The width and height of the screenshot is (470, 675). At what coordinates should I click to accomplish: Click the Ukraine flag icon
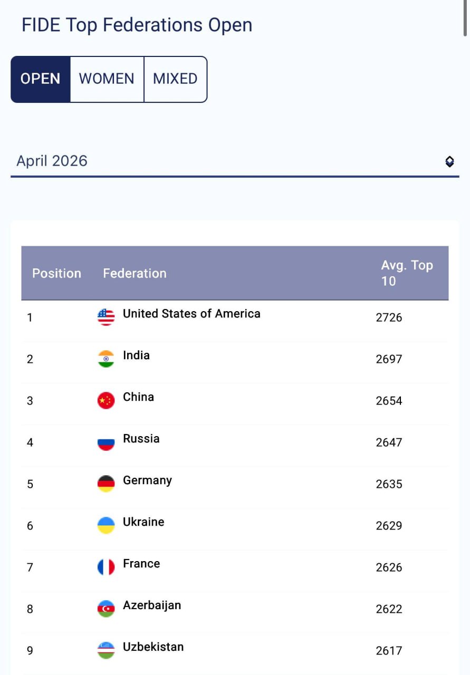[106, 525]
